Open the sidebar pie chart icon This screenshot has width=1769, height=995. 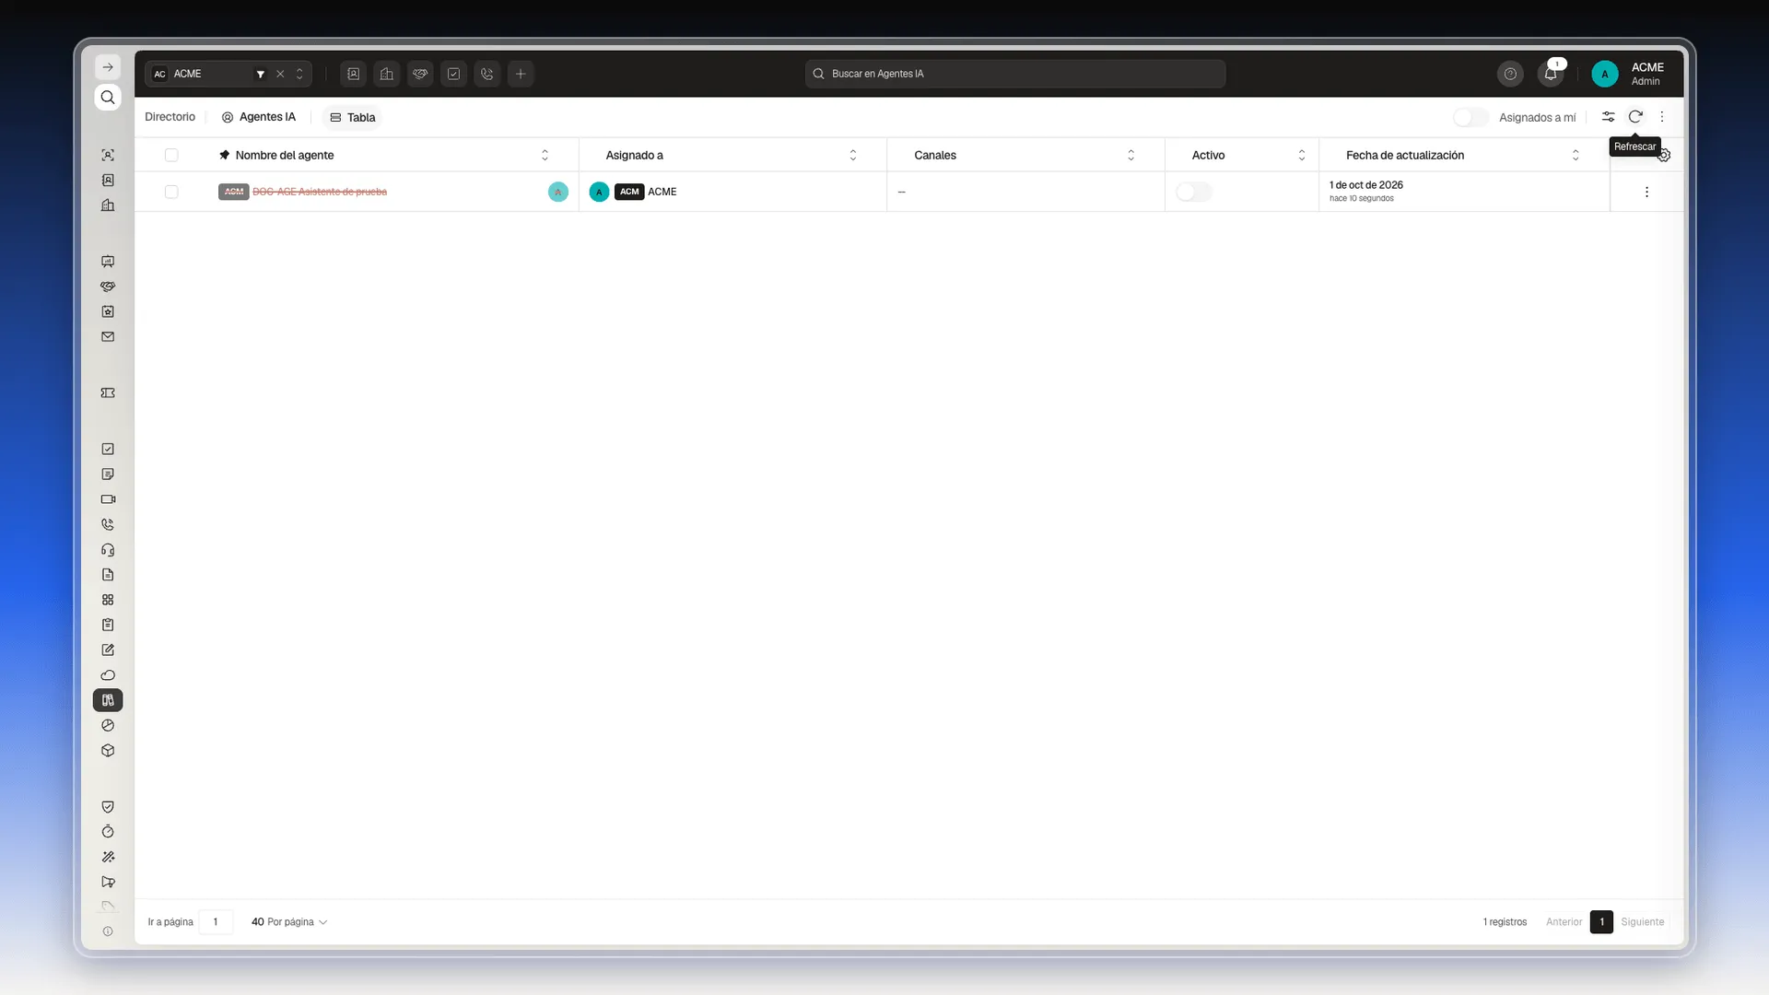108,726
